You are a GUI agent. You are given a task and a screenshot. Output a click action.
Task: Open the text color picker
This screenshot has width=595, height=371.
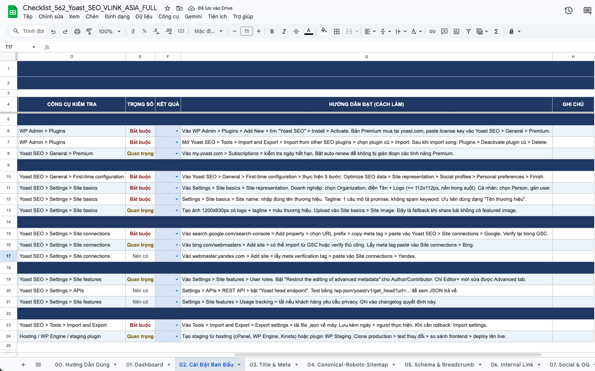pos(309,31)
